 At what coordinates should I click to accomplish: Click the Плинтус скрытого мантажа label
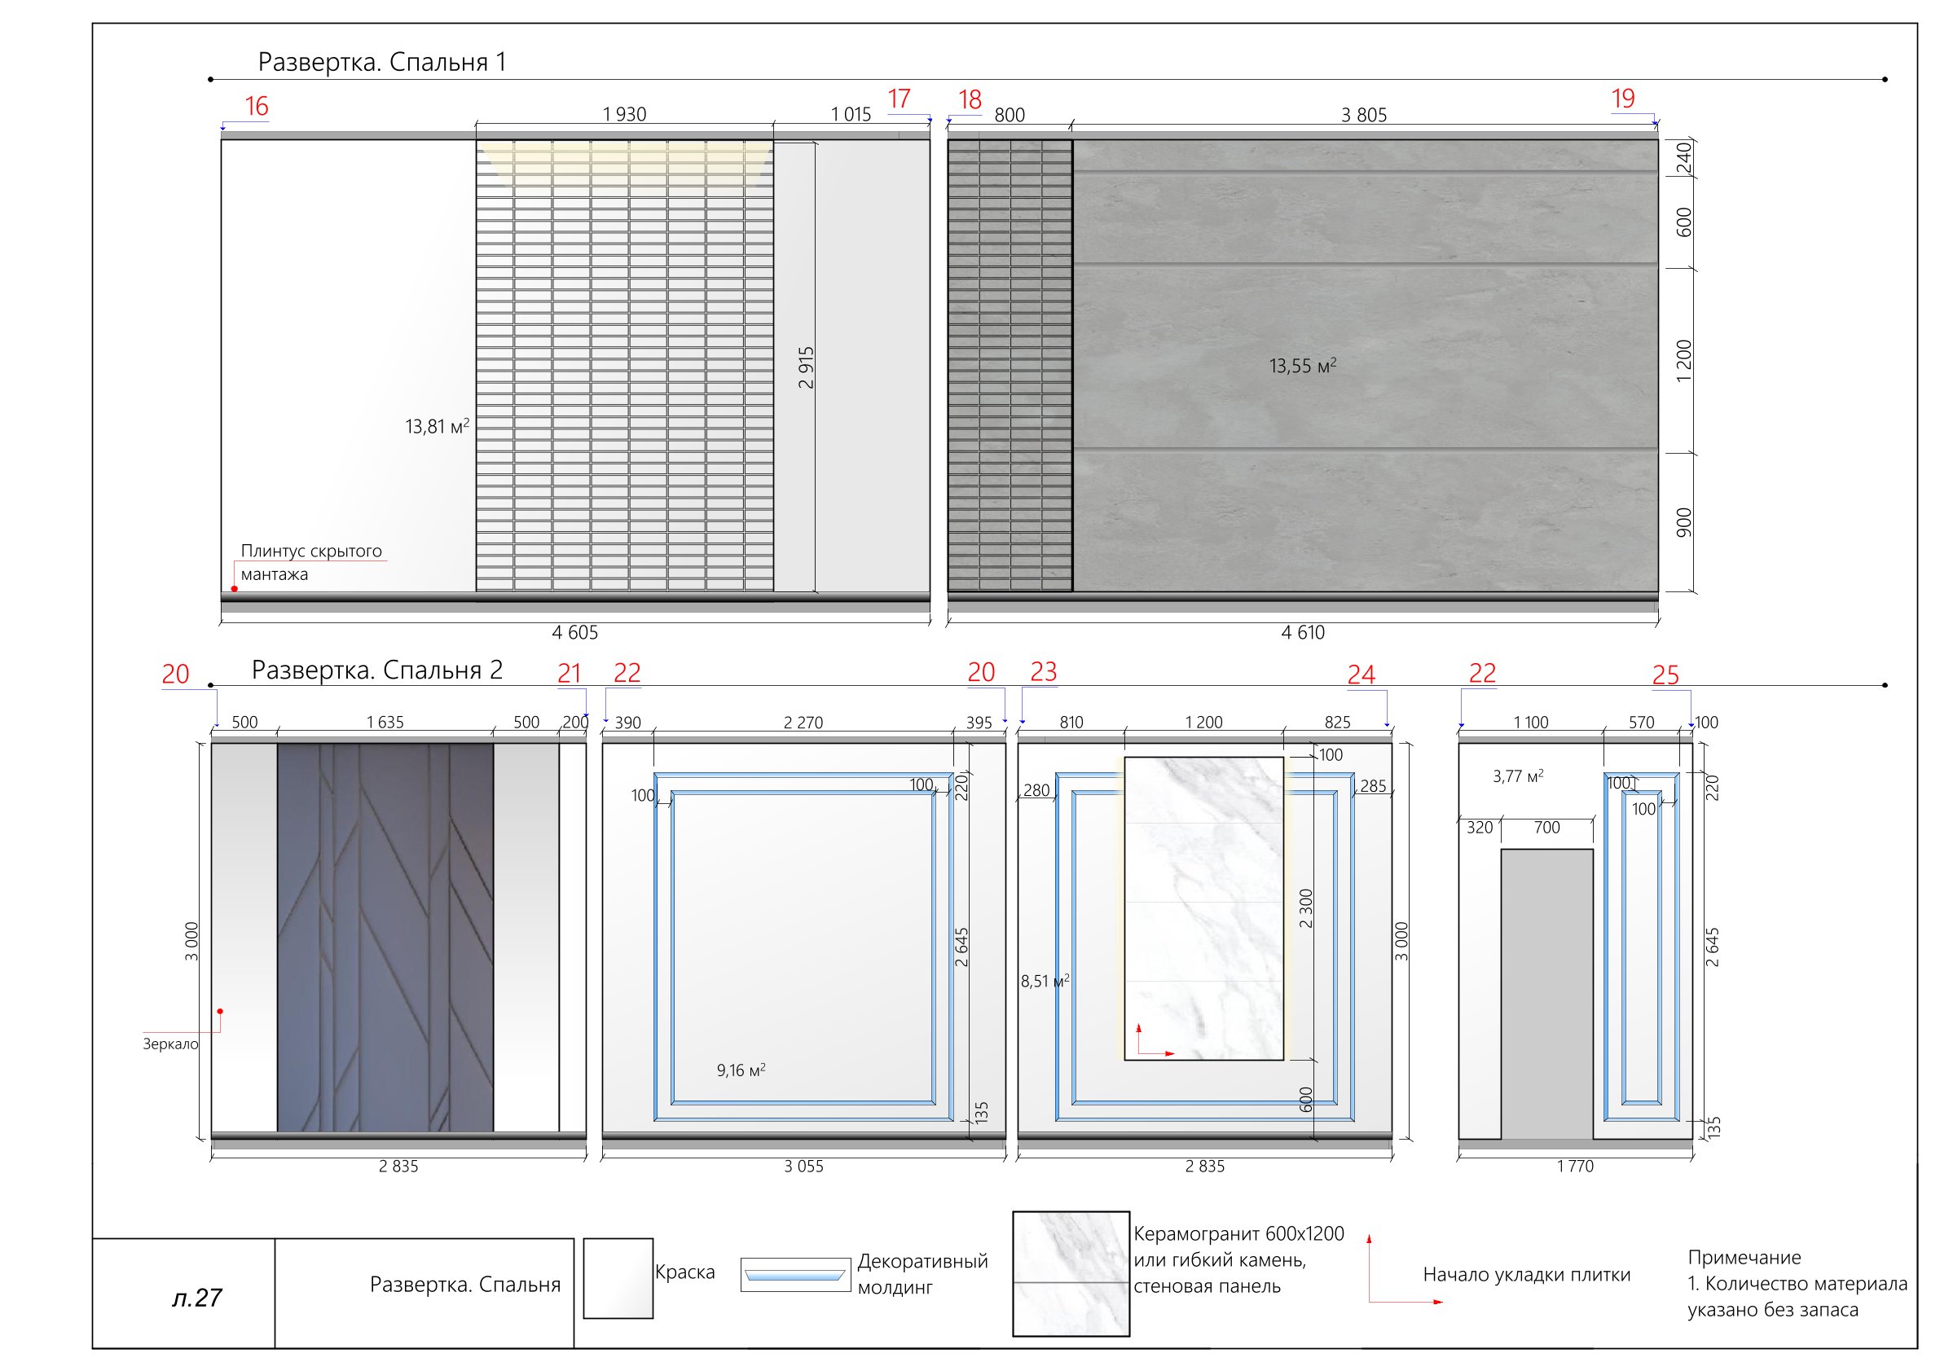point(310,563)
